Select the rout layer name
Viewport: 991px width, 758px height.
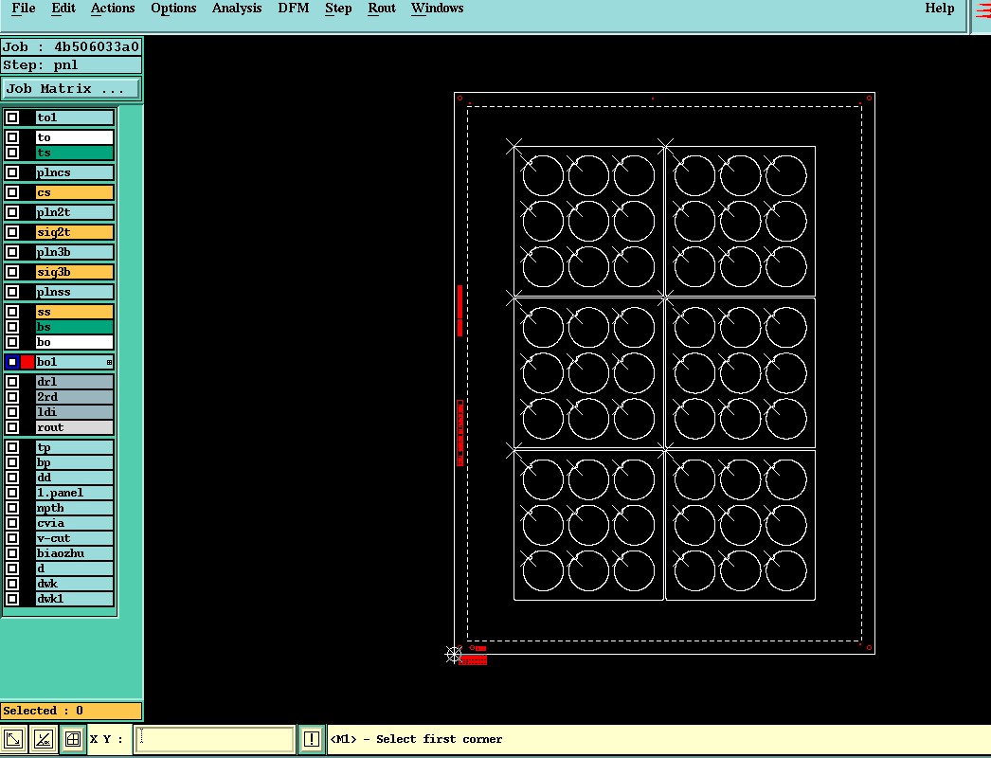click(75, 427)
